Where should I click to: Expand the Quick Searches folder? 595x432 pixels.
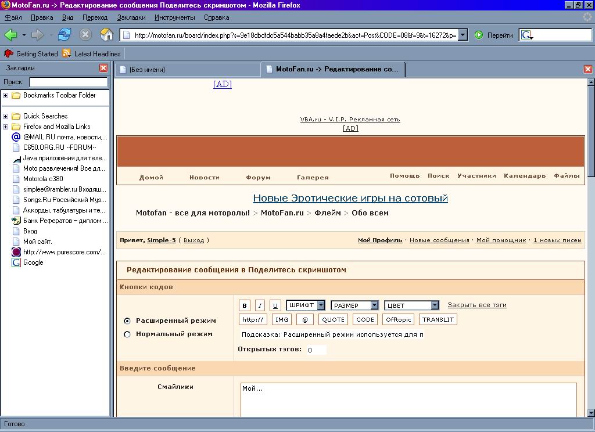[x=6, y=116]
